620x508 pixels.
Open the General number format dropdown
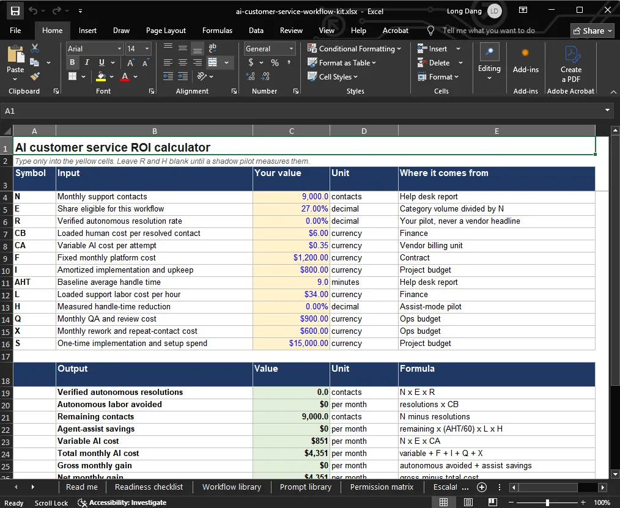[x=291, y=49]
